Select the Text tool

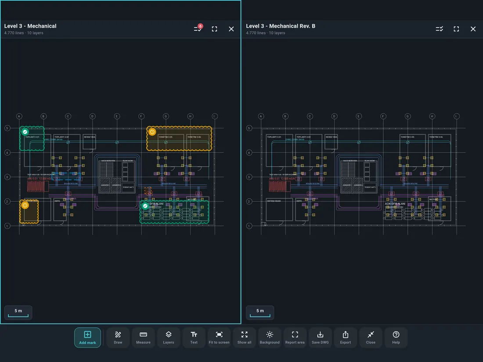pos(194,338)
